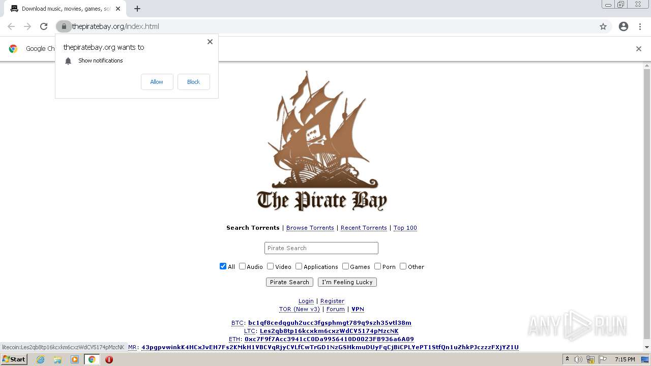Click the taskbar clock showing 7:15 PM
Screen dimensions: 651x366
(625, 359)
